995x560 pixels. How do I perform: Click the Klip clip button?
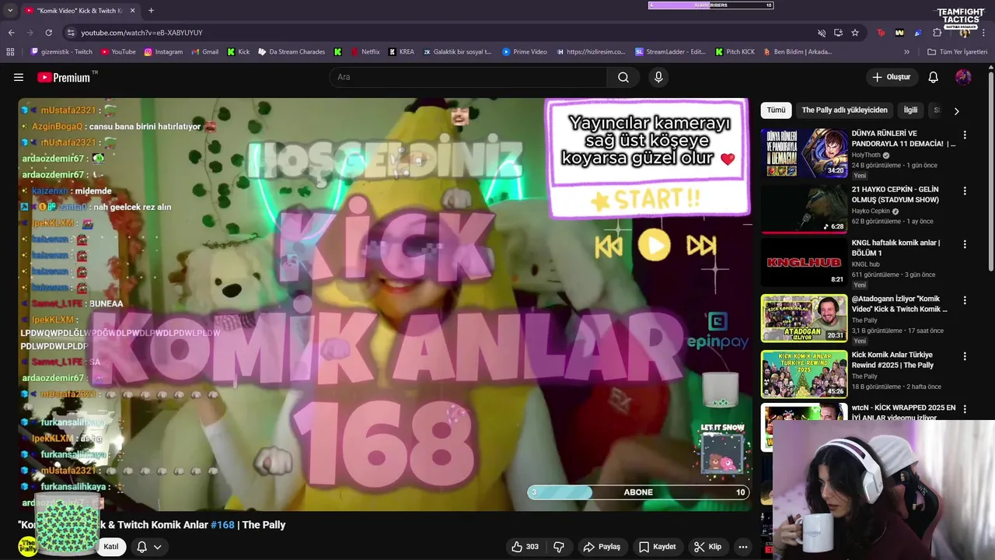[x=707, y=547]
